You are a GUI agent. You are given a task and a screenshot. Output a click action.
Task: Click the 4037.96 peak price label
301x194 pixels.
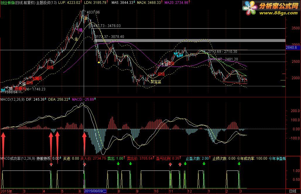click(93, 12)
